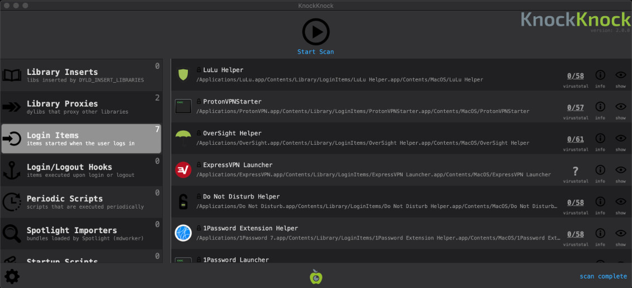
Task: Click the Spotlight Importers magnifier icon
Action: (x=12, y=234)
